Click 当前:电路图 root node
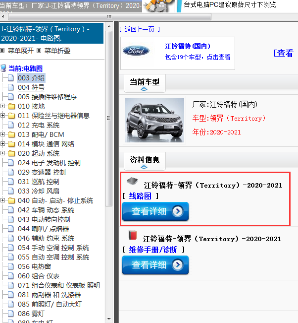 (x=25, y=68)
